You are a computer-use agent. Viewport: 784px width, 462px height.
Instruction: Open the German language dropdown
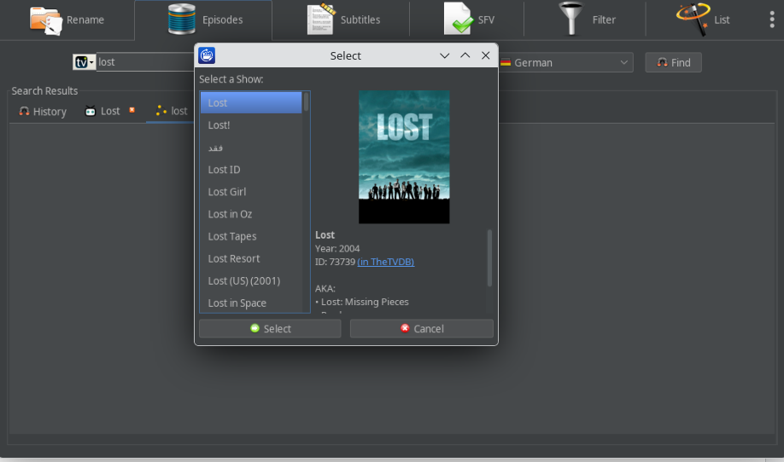[x=565, y=63]
